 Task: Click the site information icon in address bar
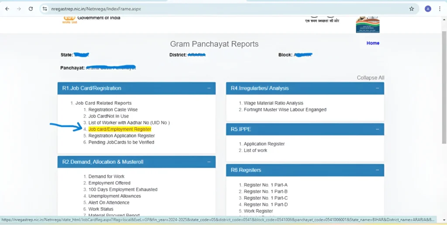tap(45, 9)
